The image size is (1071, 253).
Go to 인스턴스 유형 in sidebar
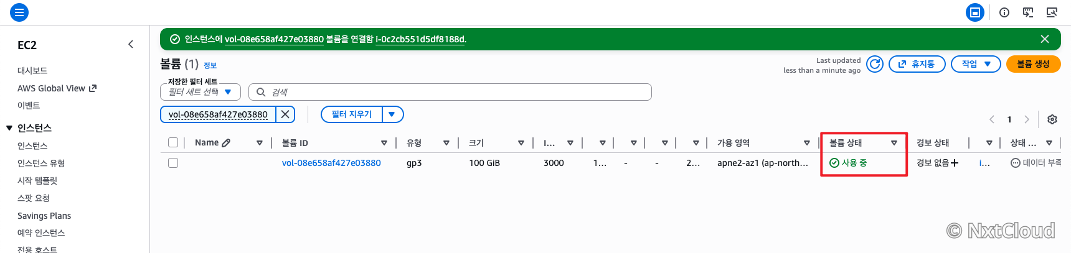click(x=41, y=163)
